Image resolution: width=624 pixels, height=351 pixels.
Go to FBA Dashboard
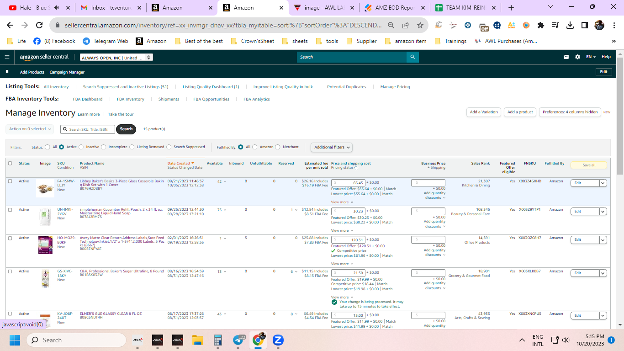[x=88, y=99]
